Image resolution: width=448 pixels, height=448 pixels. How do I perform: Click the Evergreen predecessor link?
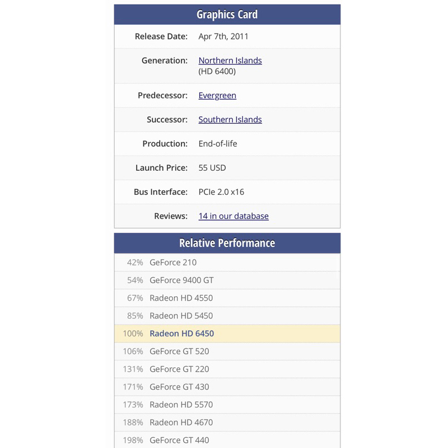pyautogui.click(x=217, y=96)
